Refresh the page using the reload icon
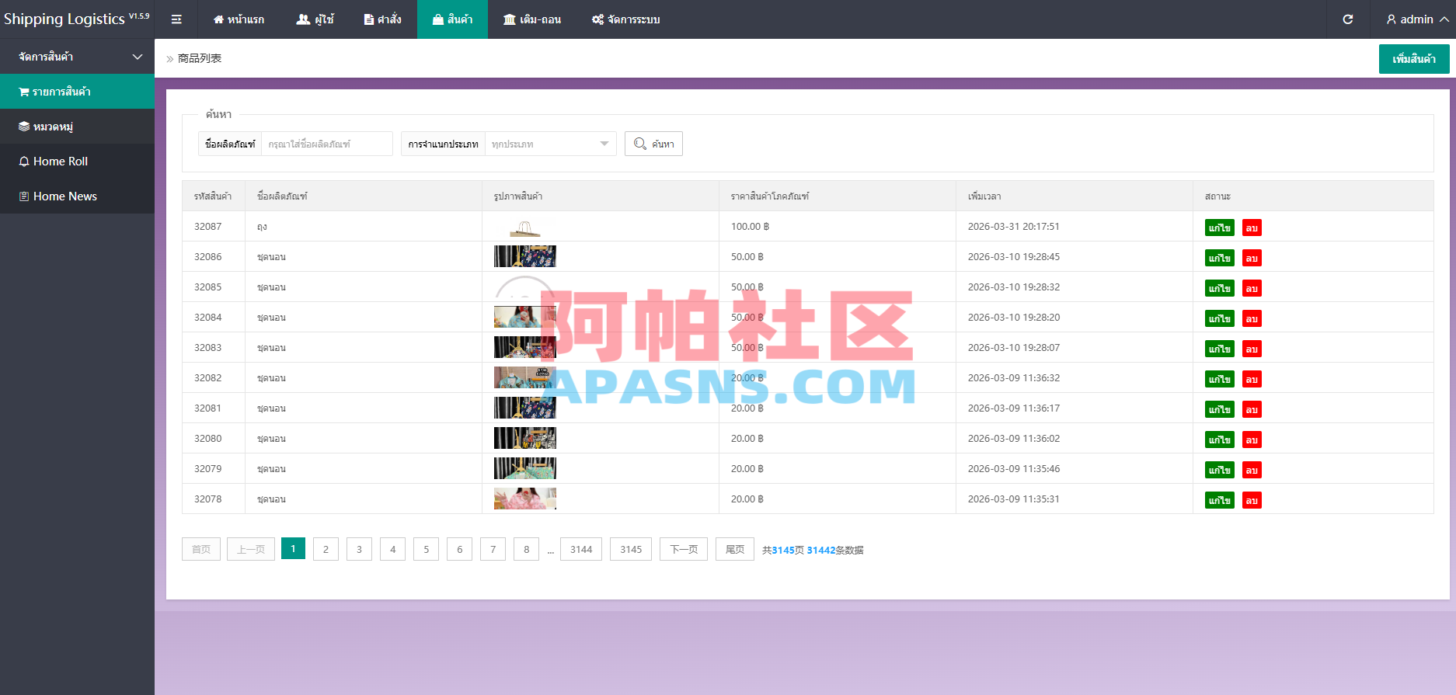 click(x=1348, y=19)
